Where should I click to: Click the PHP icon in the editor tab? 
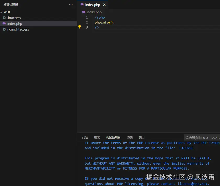(82, 5)
